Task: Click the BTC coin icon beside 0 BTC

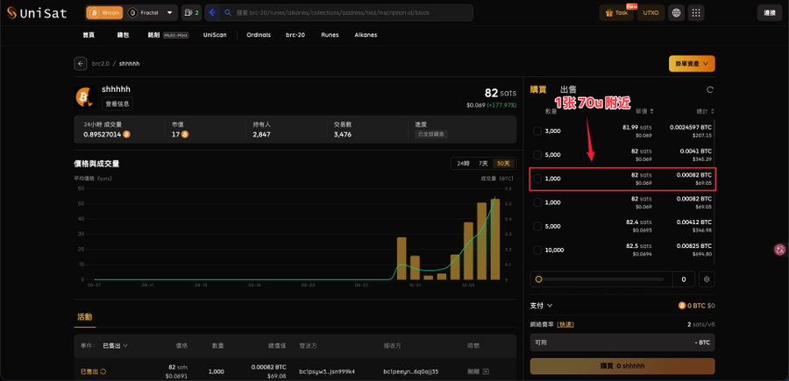Action: point(682,306)
